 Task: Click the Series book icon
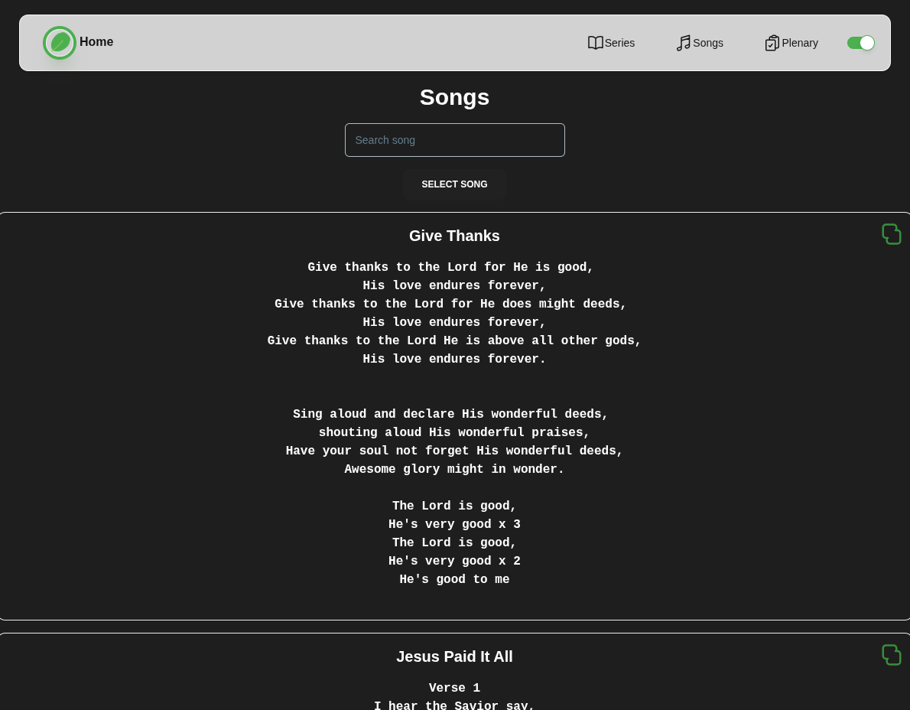pos(596,43)
